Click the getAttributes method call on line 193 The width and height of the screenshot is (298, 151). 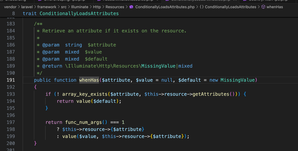point(211,94)
